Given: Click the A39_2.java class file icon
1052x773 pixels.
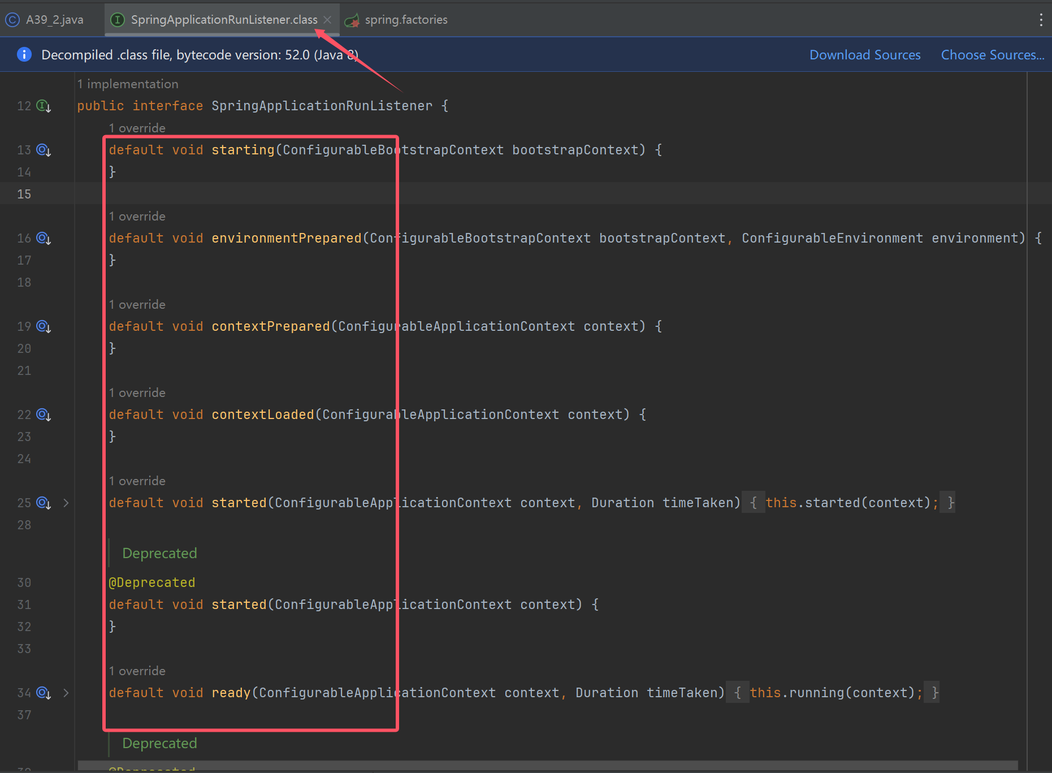Looking at the screenshot, I should click(x=12, y=20).
